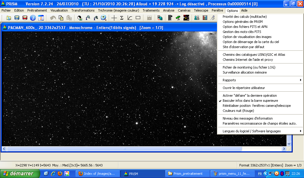Switch to Prism_pretraitement taskbar window
Viewport: 304px width, 178px height.
(188, 174)
